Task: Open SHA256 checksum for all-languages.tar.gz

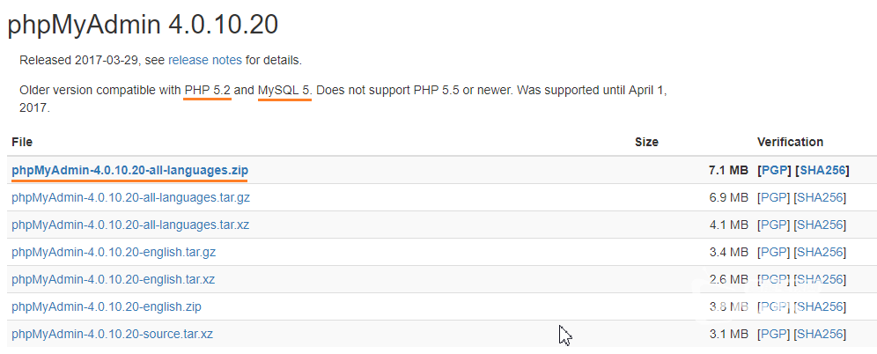Action: point(821,197)
